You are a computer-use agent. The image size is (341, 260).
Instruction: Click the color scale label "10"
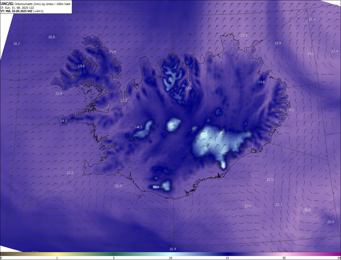(x=170, y=258)
